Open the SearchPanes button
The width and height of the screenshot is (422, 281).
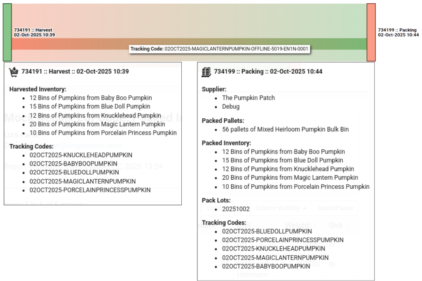click(335, 208)
